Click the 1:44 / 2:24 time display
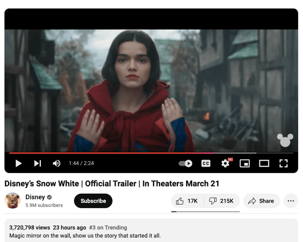 81,163
